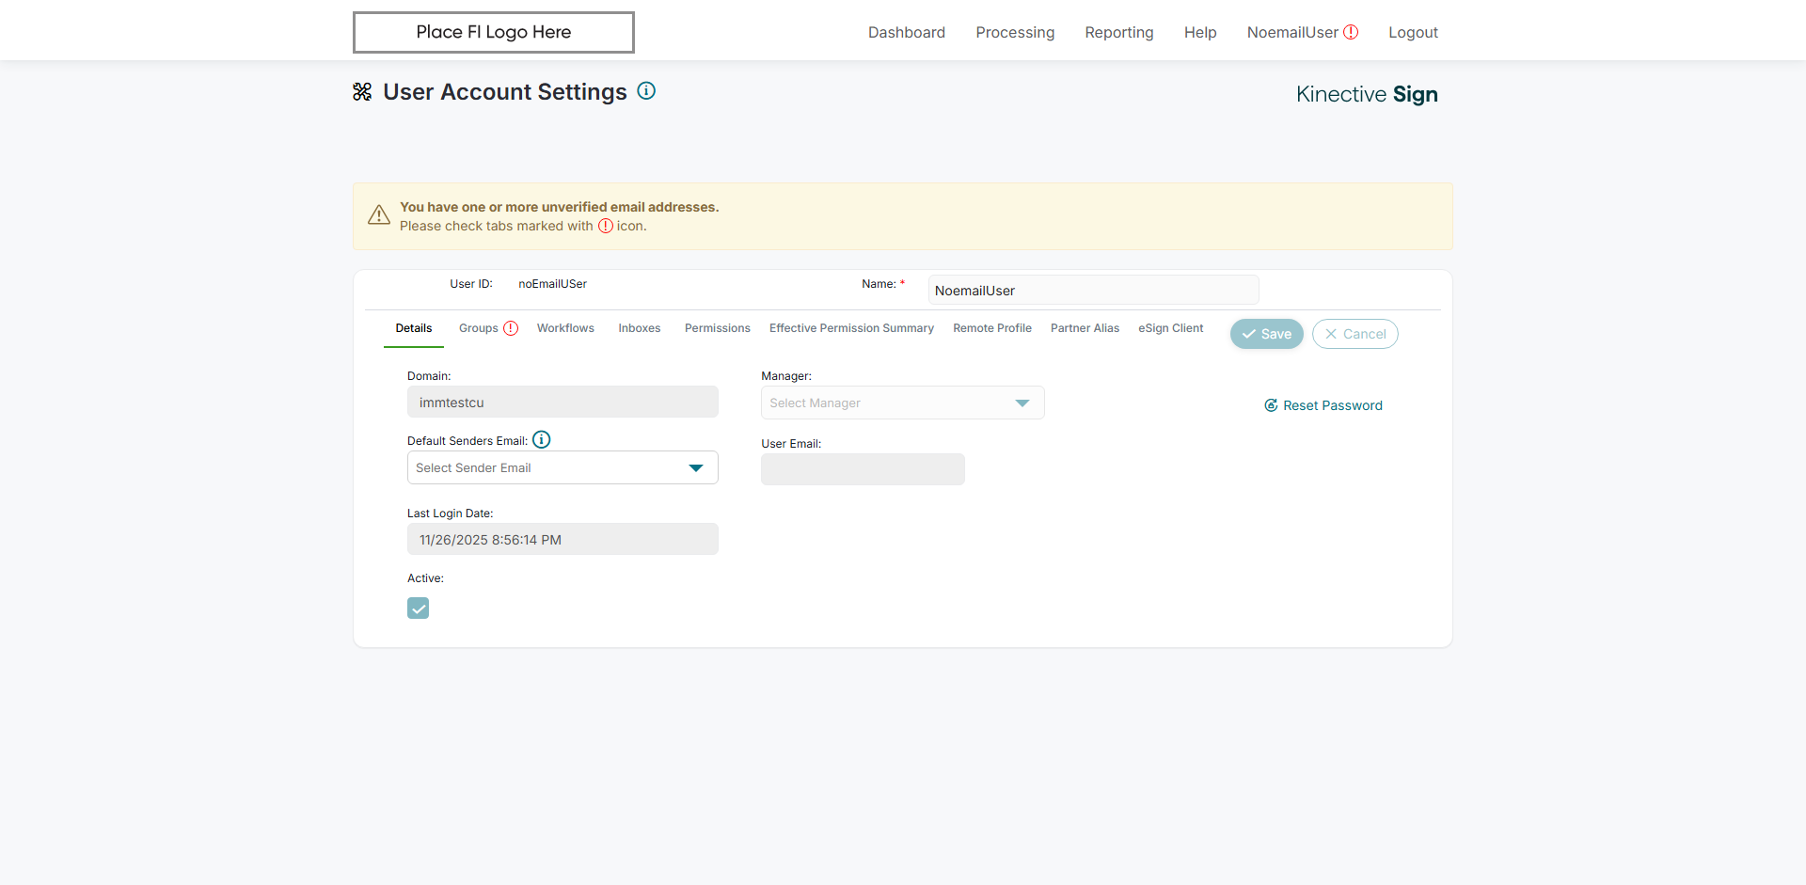Click the alert icon next to NoemailUser menu
Viewport: 1806px width, 885px height.
pos(1351,32)
